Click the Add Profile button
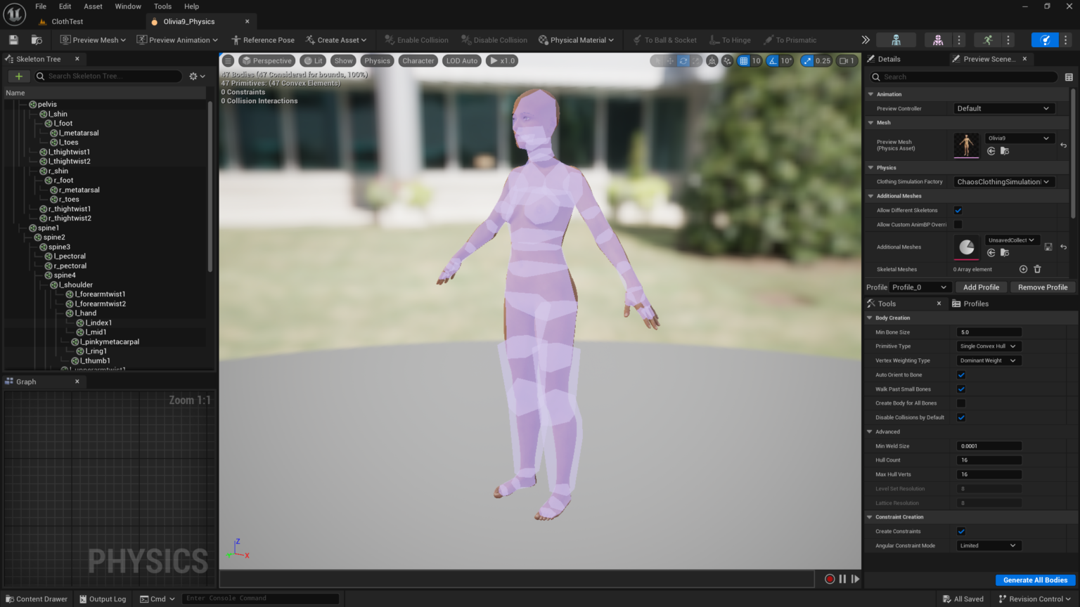1080x607 pixels. coord(981,287)
